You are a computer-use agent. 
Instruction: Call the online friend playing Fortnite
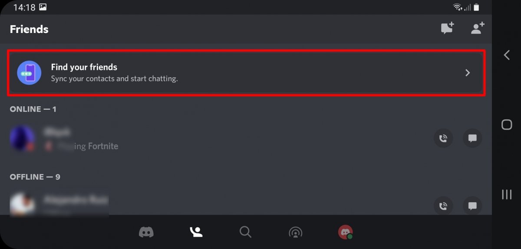443,138
